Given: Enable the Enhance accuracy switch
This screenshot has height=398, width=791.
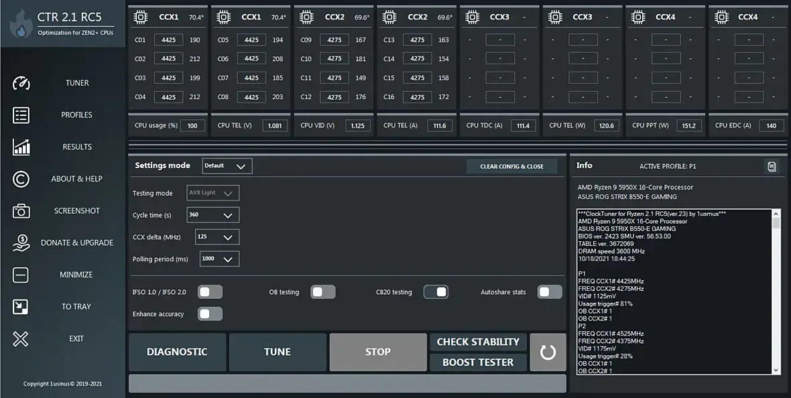Looking at the screenshot, I should pyautogui.click(x=210, y=314).
